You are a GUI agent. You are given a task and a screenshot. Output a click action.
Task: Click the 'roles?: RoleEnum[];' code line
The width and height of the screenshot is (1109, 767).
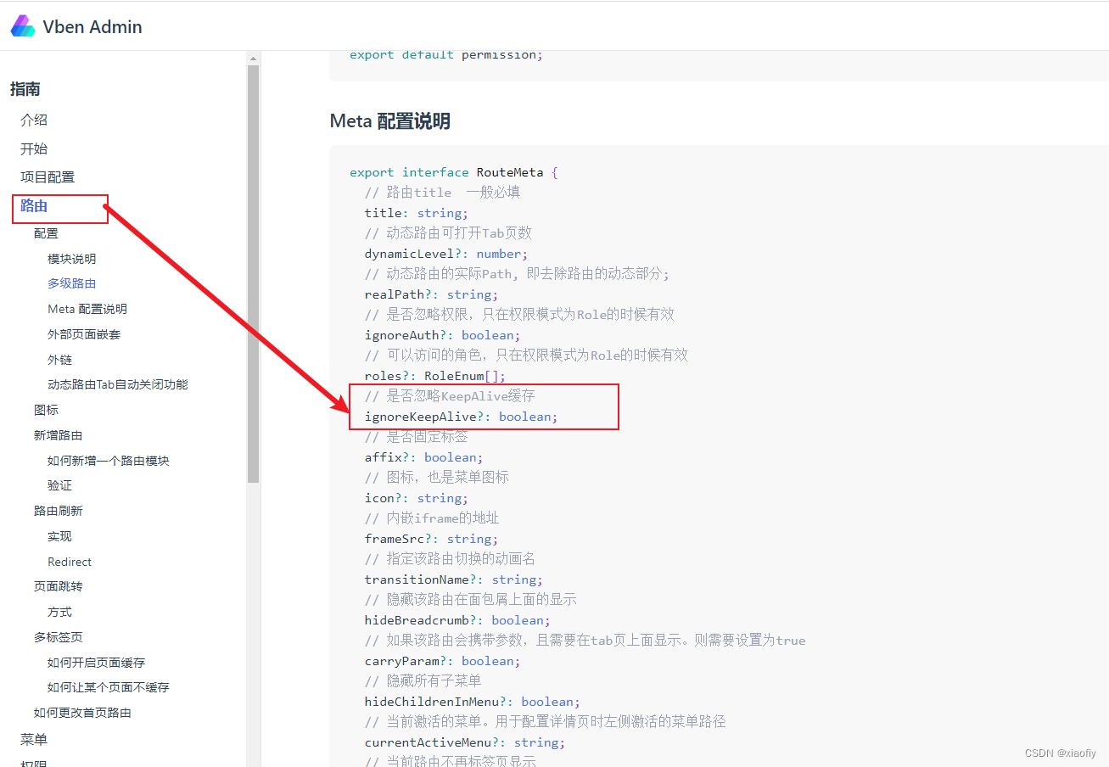pyautogui.click(x=435, y=376)
